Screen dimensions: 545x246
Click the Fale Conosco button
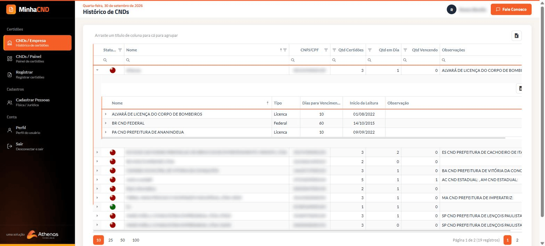pos(511,9)
